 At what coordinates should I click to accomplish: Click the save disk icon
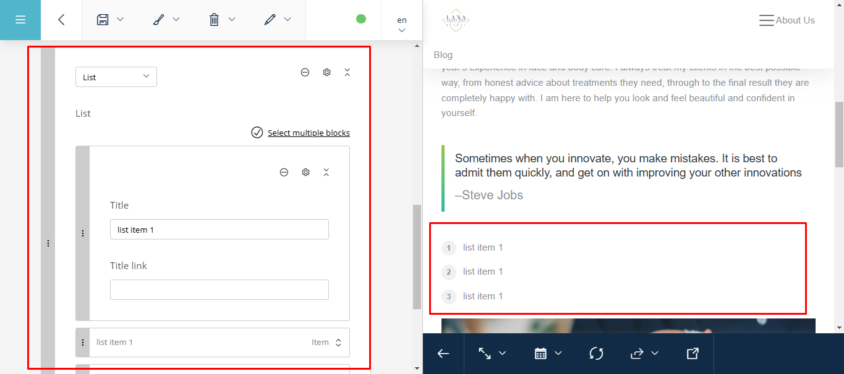(x=103, y=20)
